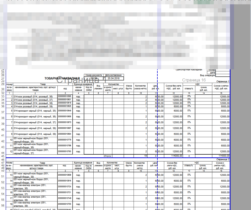Screen dimensions: 251x210
Task: Click the italic "Страница 2" label cell
Action: [223, 159]
